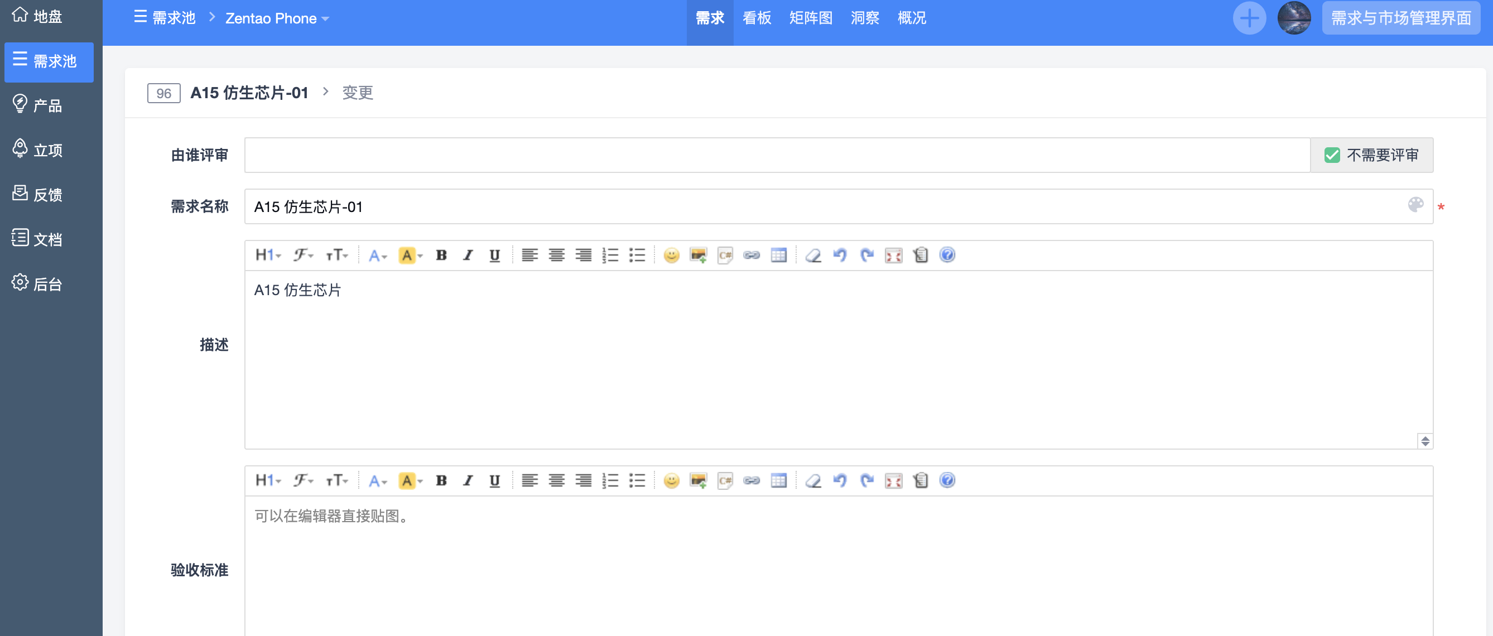This screenshot has height=636, width=1493.
Task: Insert table in description editor toolbar
Action: [778, 255]
